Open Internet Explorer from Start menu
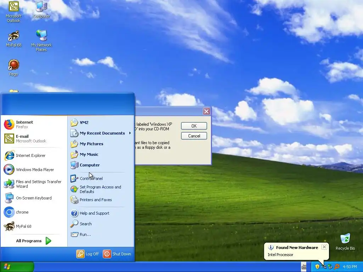This screenshot has height=272, width=363. [34, 155]
